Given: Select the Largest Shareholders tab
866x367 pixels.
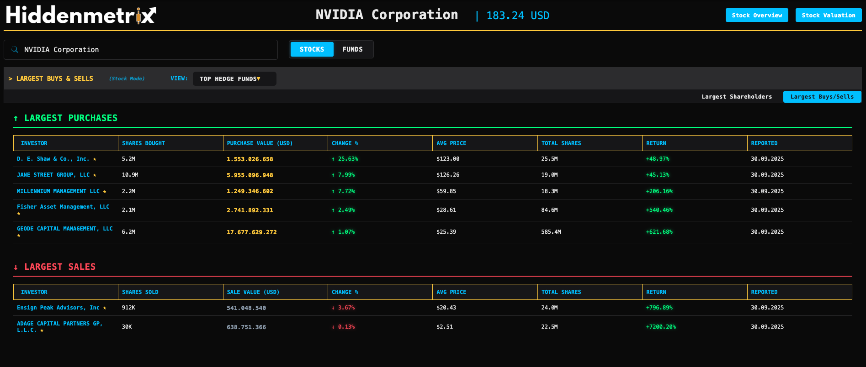Looking at the screenshot, I should tap(736, 97).
